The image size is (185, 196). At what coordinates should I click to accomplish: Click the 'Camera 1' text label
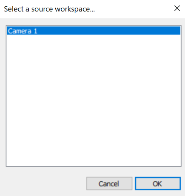point(23,31)
